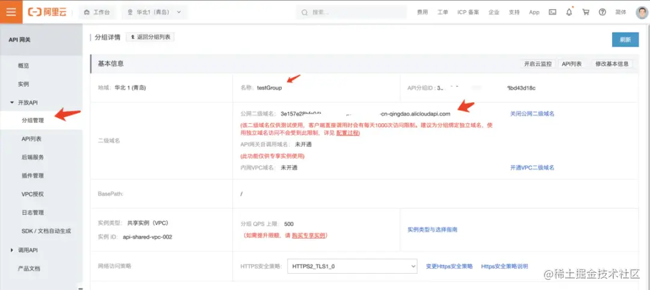Go to 概览 in sidebar

(23, 66)
